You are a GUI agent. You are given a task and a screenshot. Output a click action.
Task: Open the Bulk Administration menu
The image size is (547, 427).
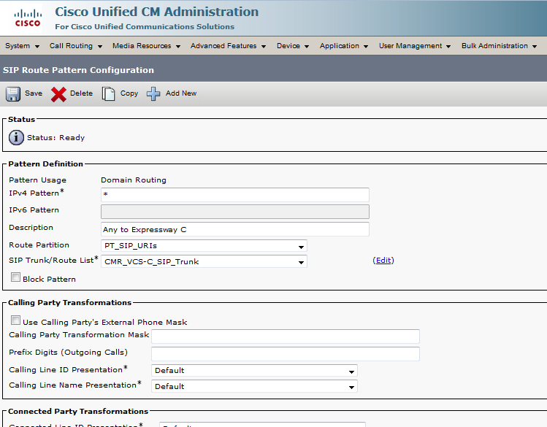tap(500, 46)
